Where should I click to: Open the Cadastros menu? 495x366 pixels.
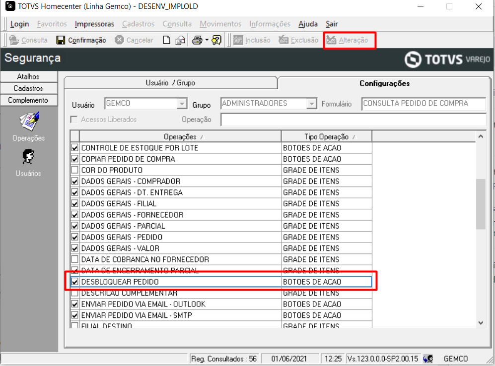138,24
